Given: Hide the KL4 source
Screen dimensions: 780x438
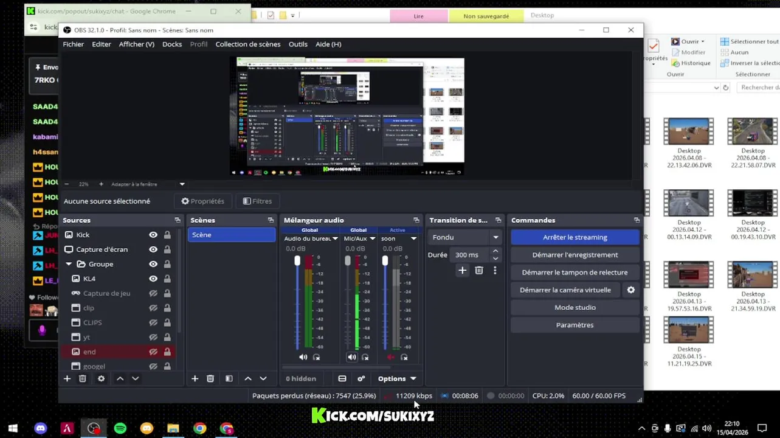Looking at the screenshot, I should click(153, 279).
